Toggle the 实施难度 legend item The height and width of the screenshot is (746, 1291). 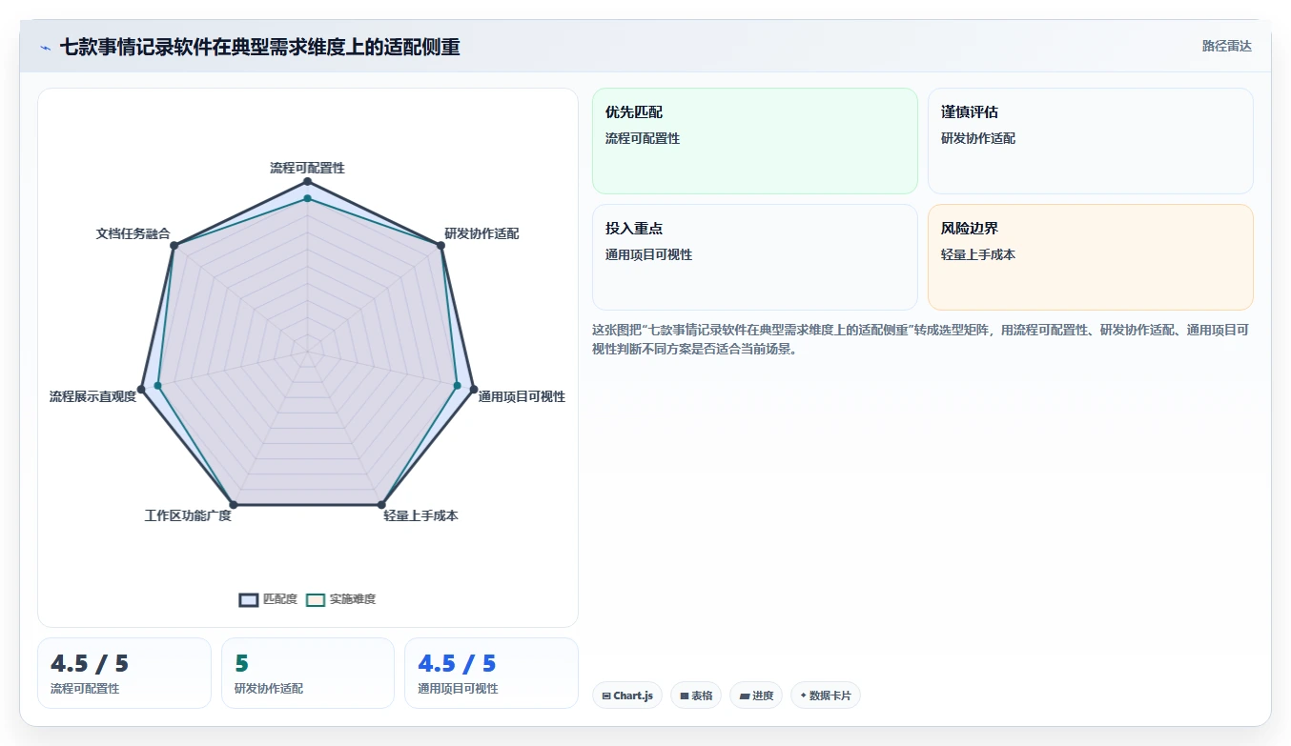click(x=340, y=599)
